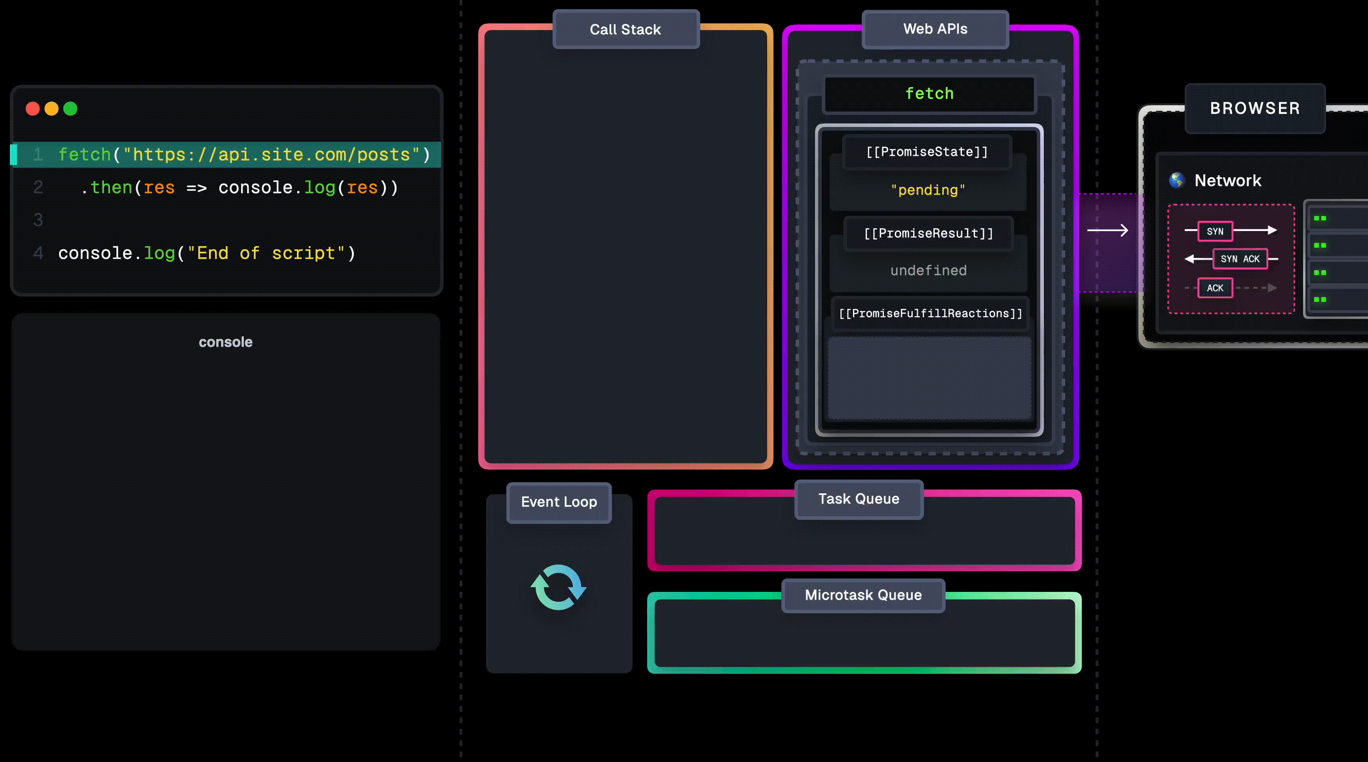The width and height of the screenshot is (1368, 762).
Task: Click the Event Loop label tab
Action: tap(559, 502)
